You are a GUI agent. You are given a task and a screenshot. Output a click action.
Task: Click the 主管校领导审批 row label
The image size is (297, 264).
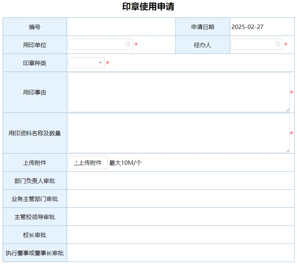pyautogui.click(x=35, y=217)
